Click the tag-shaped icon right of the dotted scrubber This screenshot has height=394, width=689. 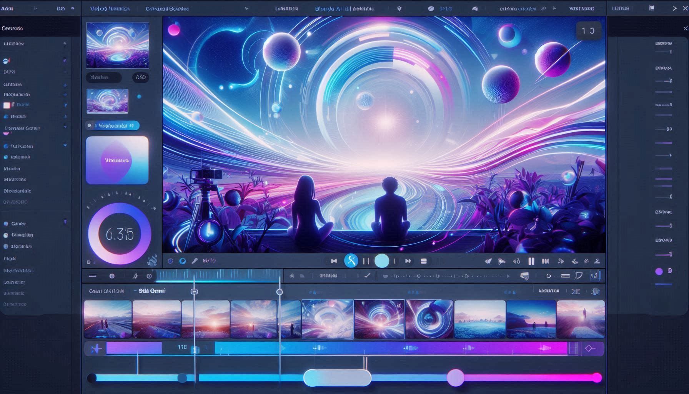[524, 276]
